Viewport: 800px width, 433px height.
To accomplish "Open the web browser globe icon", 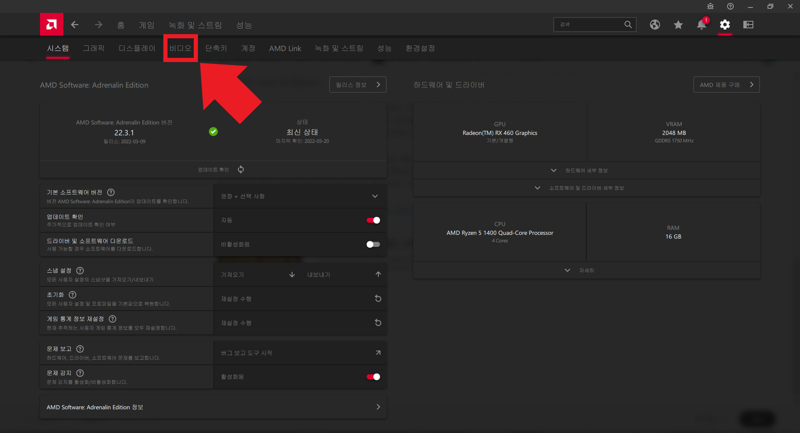I will [x=655, y=25].
